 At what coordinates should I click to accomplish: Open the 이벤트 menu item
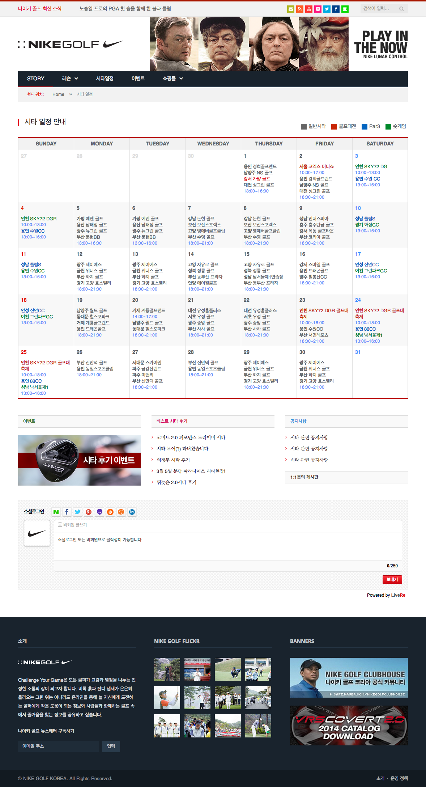pyautogui.click(x=138, y=79)
